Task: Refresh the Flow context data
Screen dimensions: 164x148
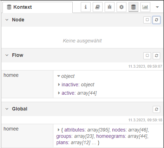Action: pyautogui.click(x=156, y=56)
